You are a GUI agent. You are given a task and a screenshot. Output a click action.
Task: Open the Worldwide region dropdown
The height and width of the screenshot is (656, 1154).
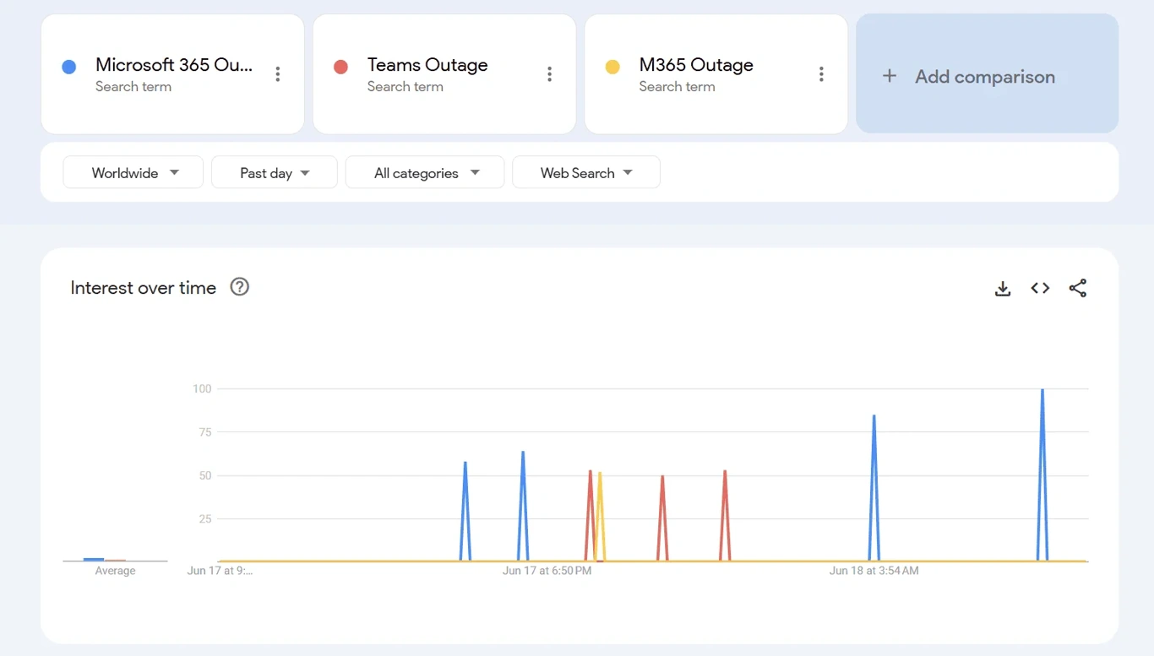(x=133, y=172)
